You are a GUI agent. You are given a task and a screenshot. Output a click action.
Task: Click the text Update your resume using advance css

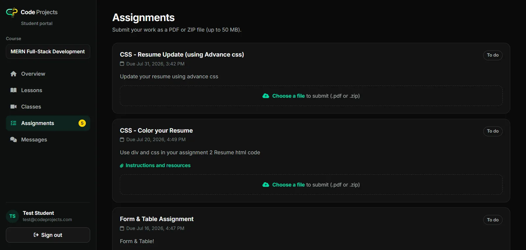[x=169, y=77]
